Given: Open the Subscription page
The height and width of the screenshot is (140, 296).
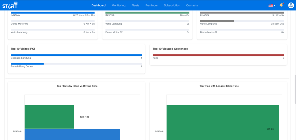Looking at the screenshot, I should click(172, 5).
